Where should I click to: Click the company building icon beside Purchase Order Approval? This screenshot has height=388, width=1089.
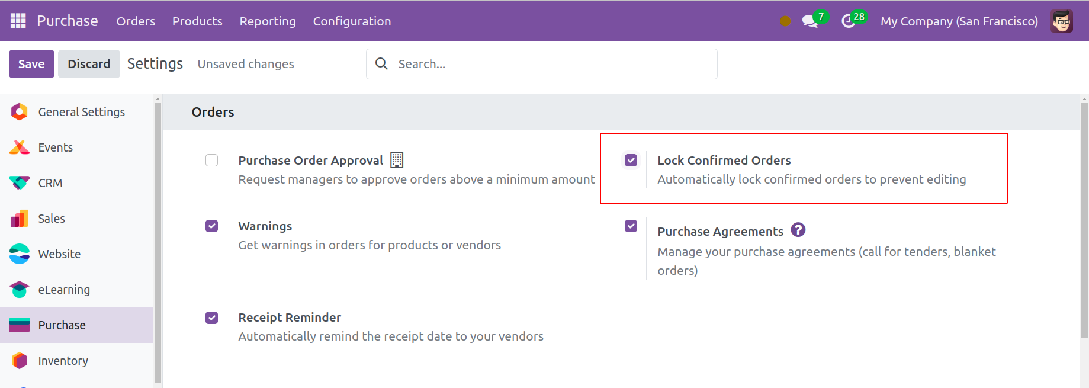397,160
